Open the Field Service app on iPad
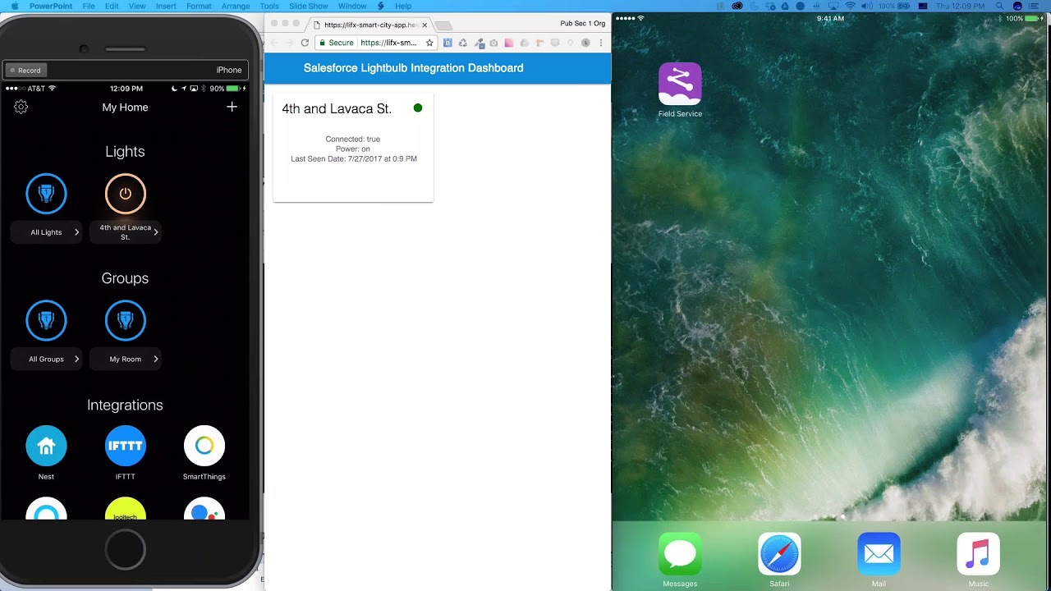This screenshot has width=1051, height=591. click(x=680, y=84)
